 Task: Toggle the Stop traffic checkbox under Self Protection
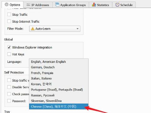pyautogui.click(x=9, y=80)
